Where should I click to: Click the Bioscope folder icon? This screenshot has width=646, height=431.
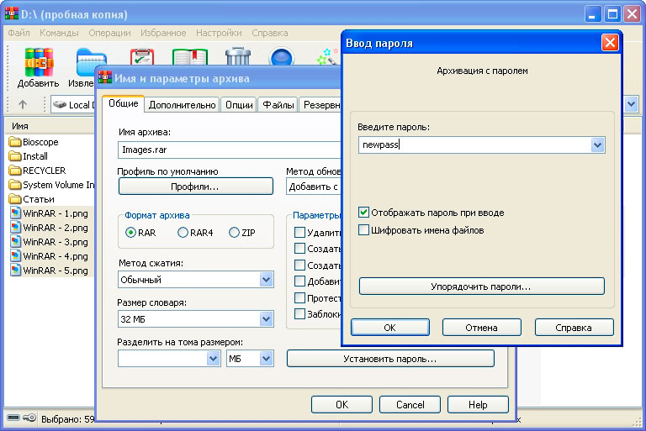point(15,142)
